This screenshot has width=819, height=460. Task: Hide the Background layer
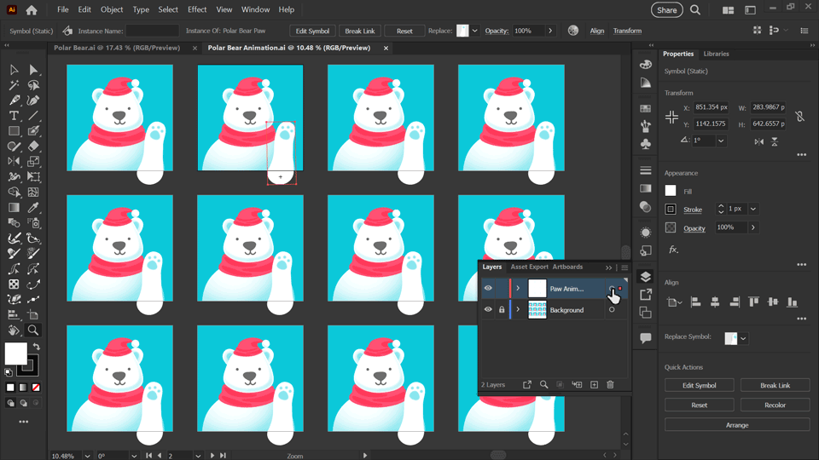tap(488, 310)
